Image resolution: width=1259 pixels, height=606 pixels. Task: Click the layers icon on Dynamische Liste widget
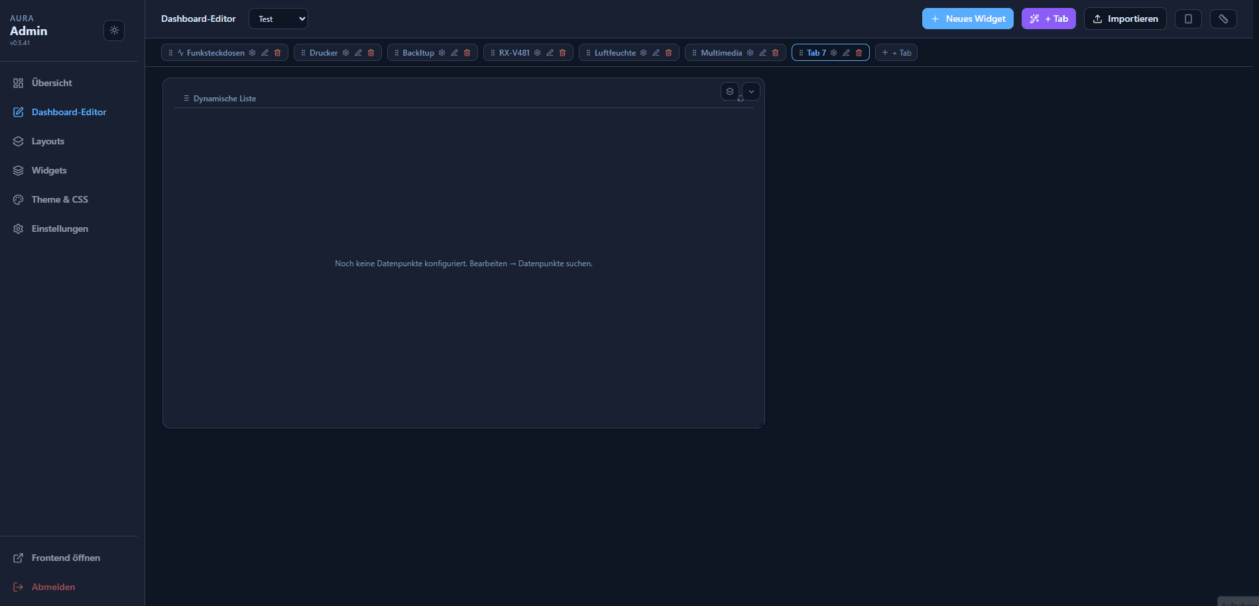click(x=730, y=91)
